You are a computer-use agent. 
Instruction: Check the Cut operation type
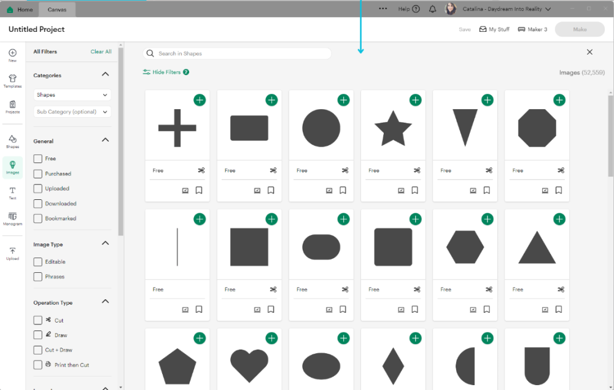point(37,320)
